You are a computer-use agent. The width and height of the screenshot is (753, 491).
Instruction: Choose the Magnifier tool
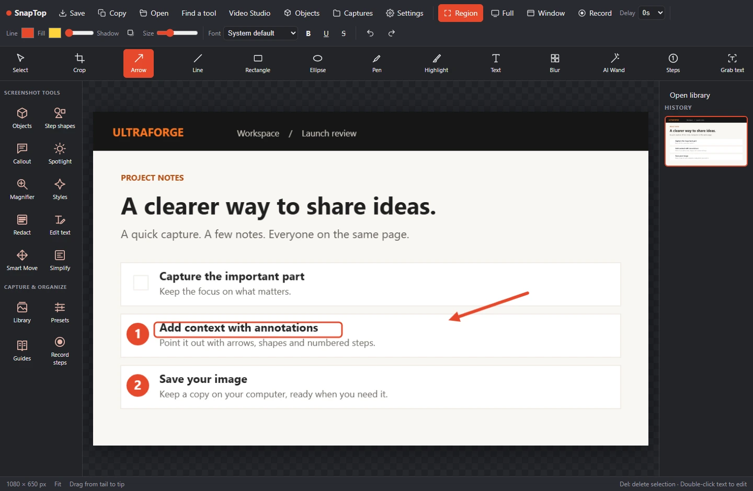pyautogui.click(x=22, y=189)
